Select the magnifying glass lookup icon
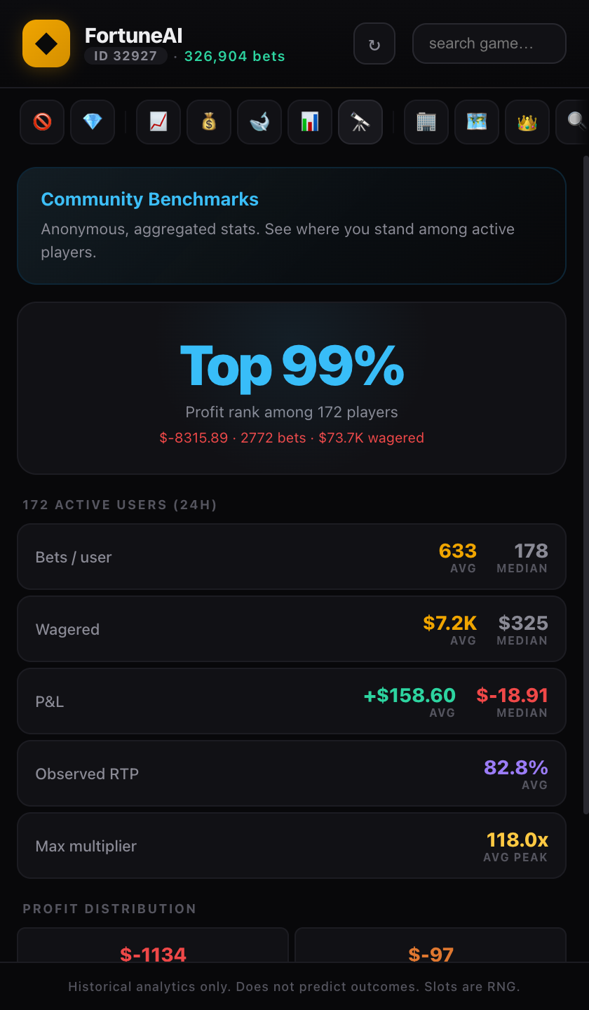This screenshot has width=589, height=1010. tap(575, 121)
